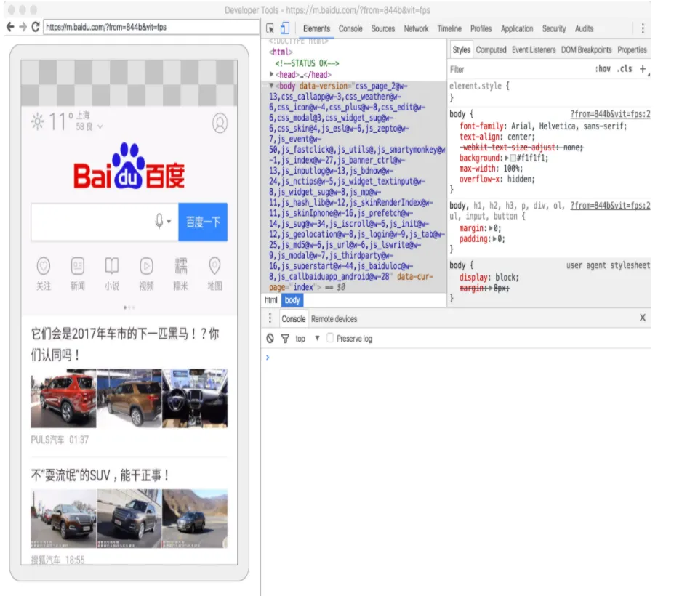Click the inspect element picker icon
This screenshot has width=674, height=596.
[x=270, y=28]
